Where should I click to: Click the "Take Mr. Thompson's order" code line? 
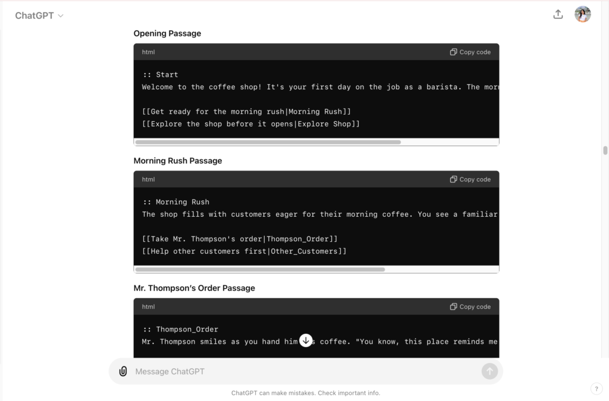(240, 239)
